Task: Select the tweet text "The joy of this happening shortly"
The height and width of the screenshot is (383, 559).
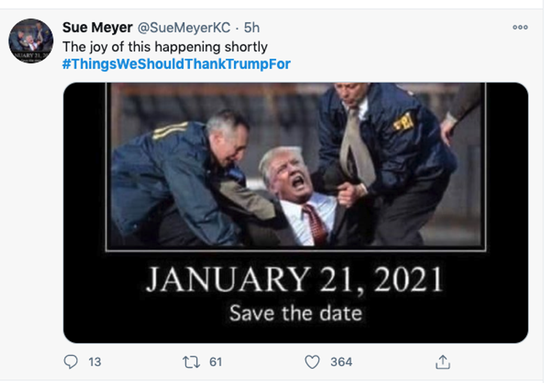Action: pyautogui.click(x=165, y=46)
